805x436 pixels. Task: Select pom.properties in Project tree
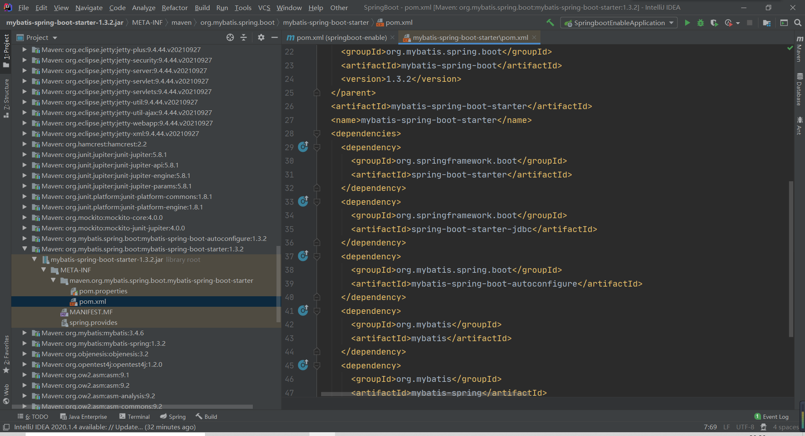click(x=103, y=291)
